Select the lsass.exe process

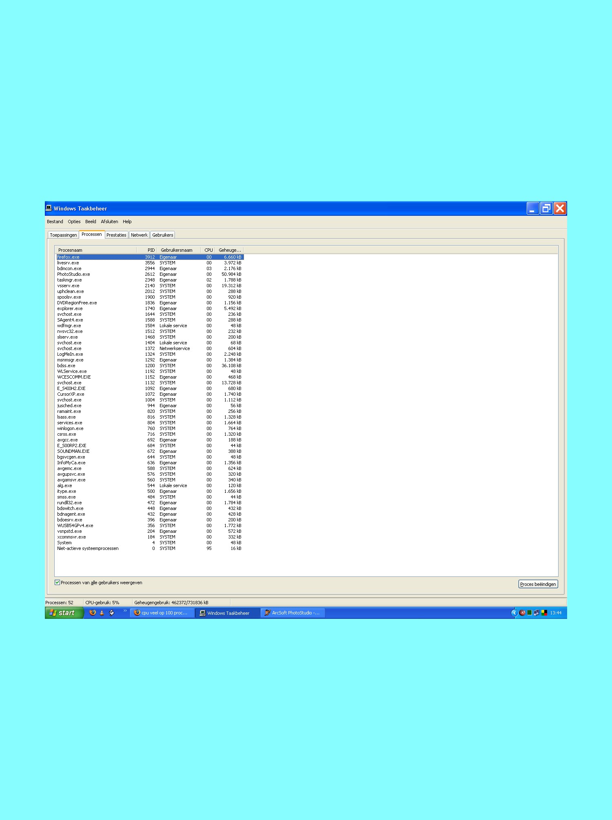[x=150, y=417]
